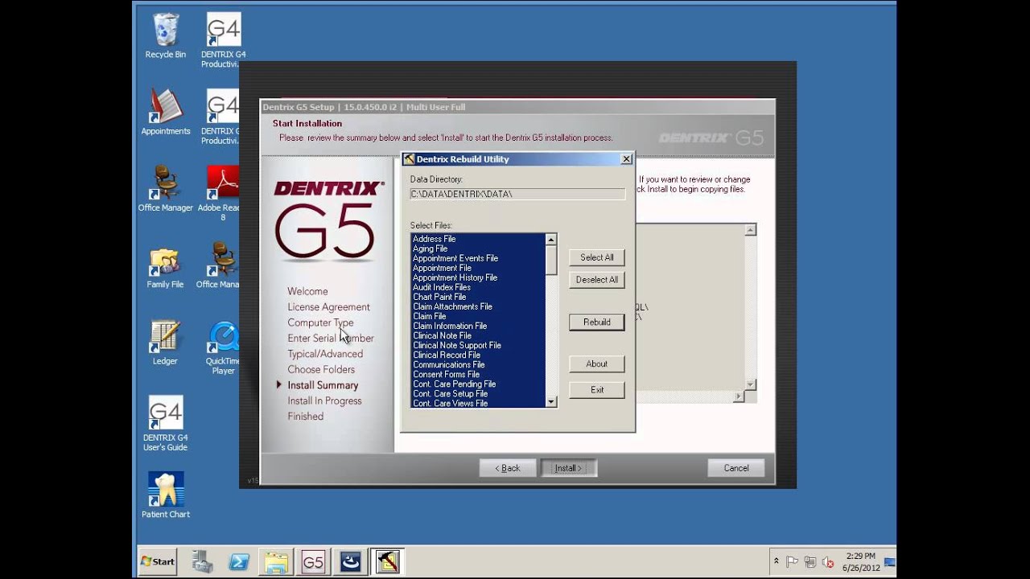Image resolution: width=1030 pixels, height=579 pixels.
Task: Select Communications File entry
Action: click(478, 364)
